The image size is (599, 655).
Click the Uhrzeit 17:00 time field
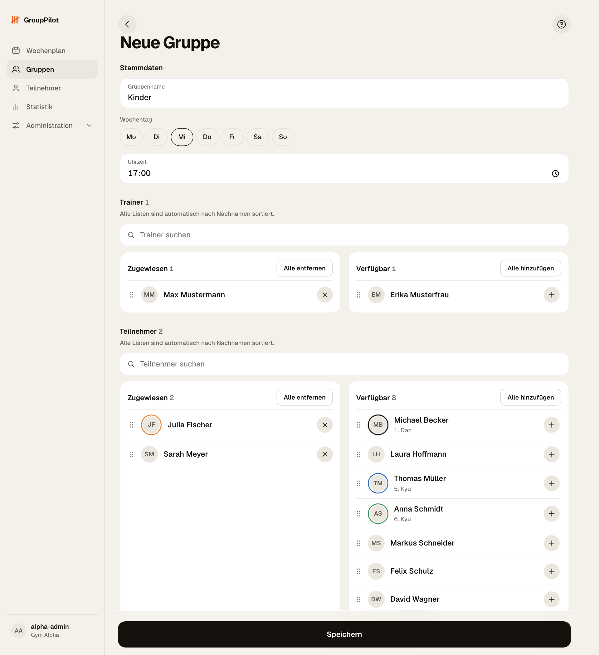point(344,169)
